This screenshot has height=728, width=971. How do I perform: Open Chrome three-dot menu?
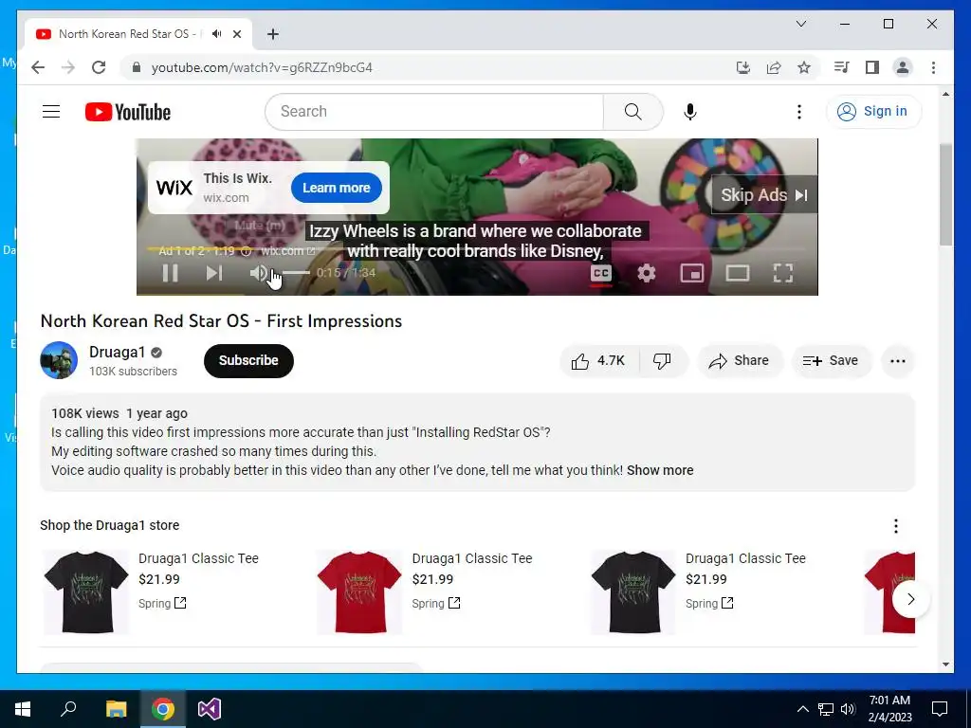click(933, 67)
